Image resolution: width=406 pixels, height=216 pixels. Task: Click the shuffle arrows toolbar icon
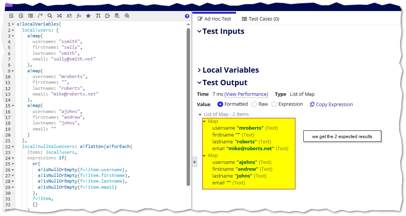[59, 16]
